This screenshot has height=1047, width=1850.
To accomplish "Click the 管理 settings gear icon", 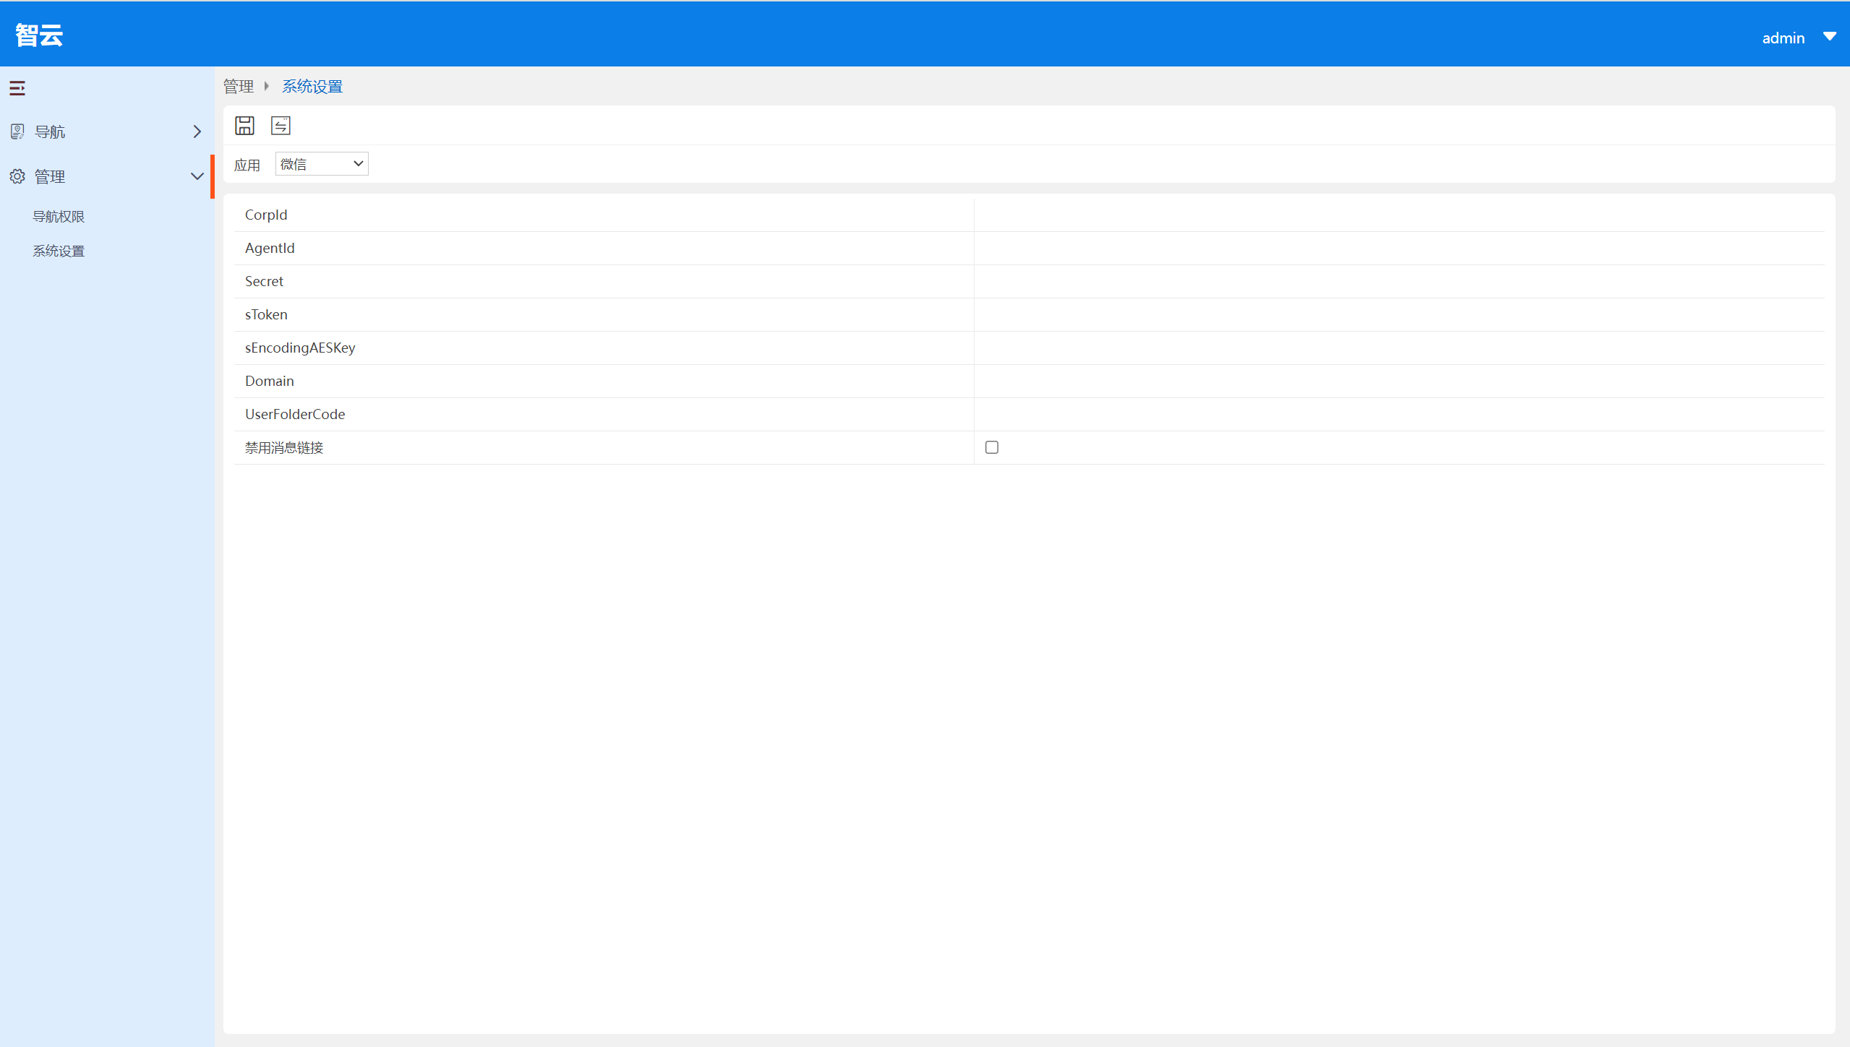I will coord(18,176).
